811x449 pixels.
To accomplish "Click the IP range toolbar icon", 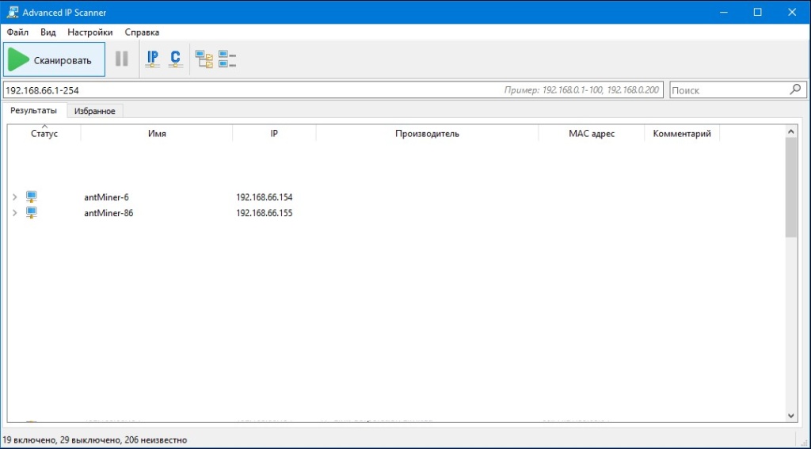I will click(x=153, y=59).
